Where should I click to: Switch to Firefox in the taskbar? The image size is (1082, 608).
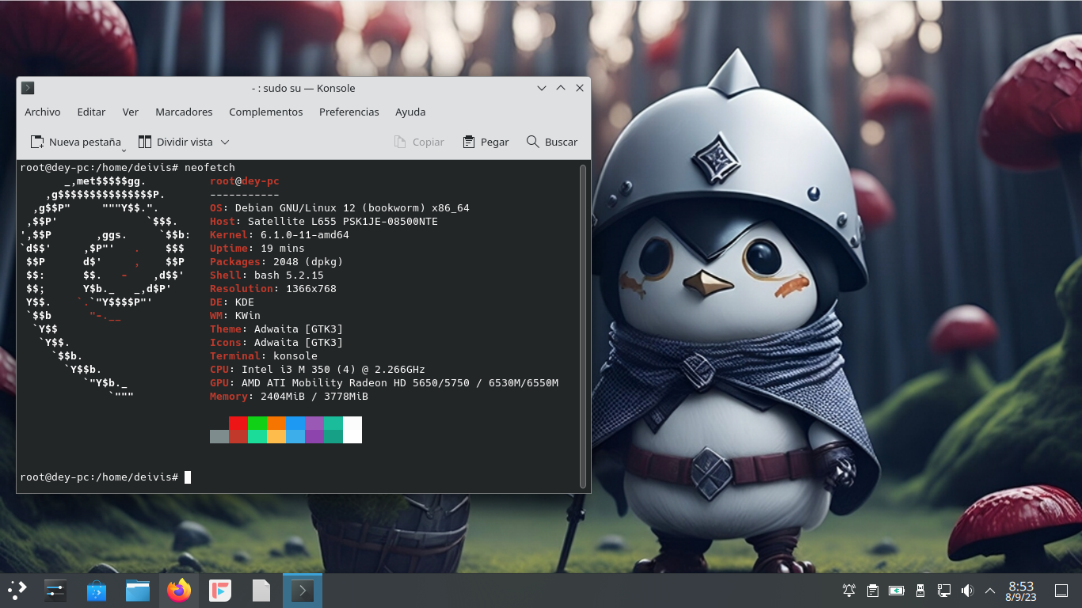[179, 591]
